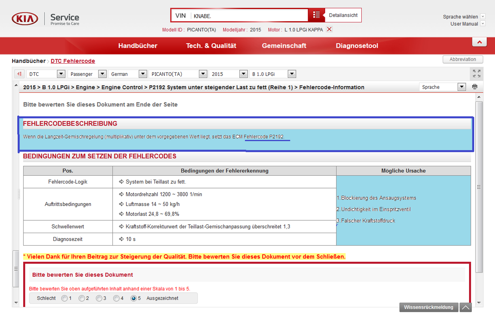Click scroll-to-top arrow beside Wissensrückmeldung
This screenshot has width=495, height=327.
(466, 307)
